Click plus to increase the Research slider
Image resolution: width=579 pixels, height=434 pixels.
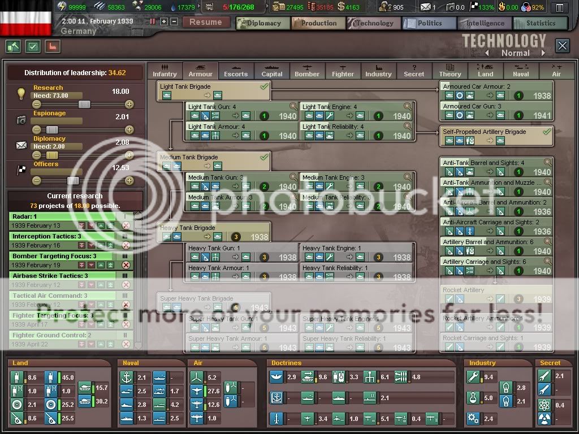point(129,105)
